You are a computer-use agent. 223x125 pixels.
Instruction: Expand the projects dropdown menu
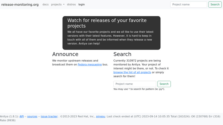(x=58, y=5)
